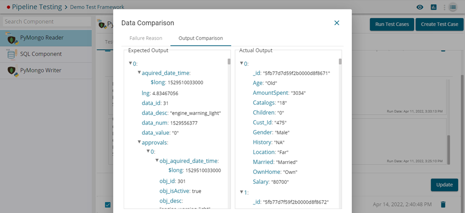Collapse the approvals node in Expected Output
Screen dimensions: 465x213
[139, 142]
